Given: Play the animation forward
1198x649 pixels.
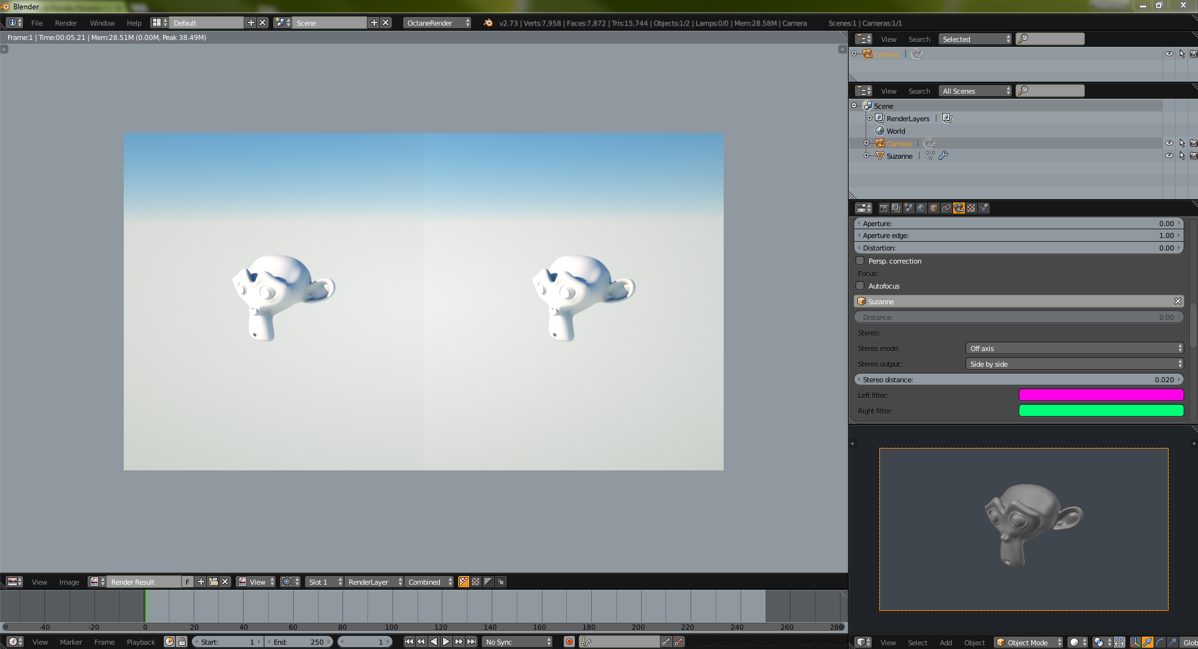Looking at the screenshot, I should pyautogui.click(x=446, y=642).
